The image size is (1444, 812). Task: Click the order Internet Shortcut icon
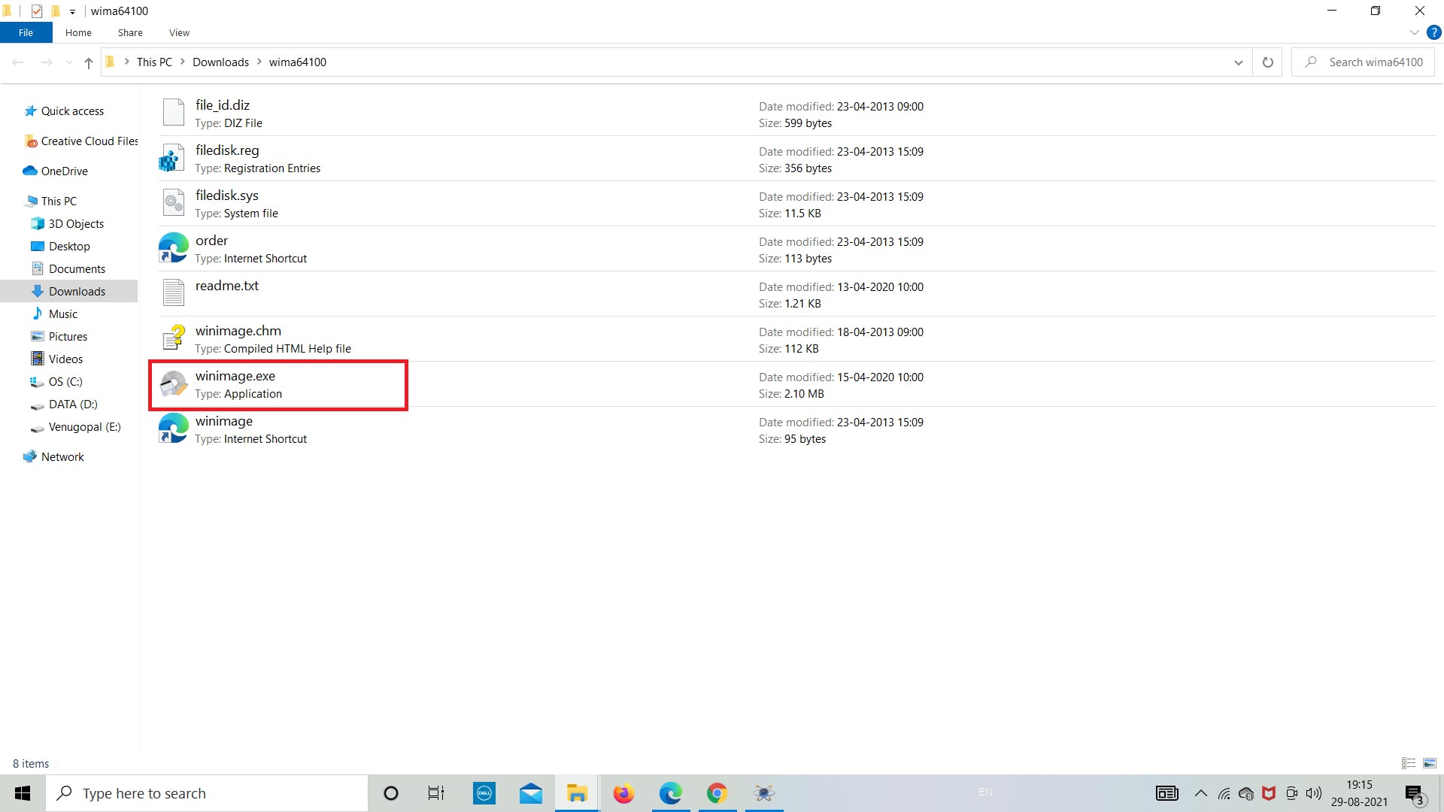[174, 248]
